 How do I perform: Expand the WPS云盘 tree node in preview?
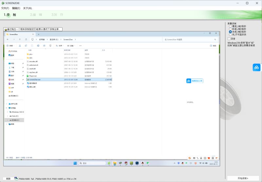pos(7,104)
